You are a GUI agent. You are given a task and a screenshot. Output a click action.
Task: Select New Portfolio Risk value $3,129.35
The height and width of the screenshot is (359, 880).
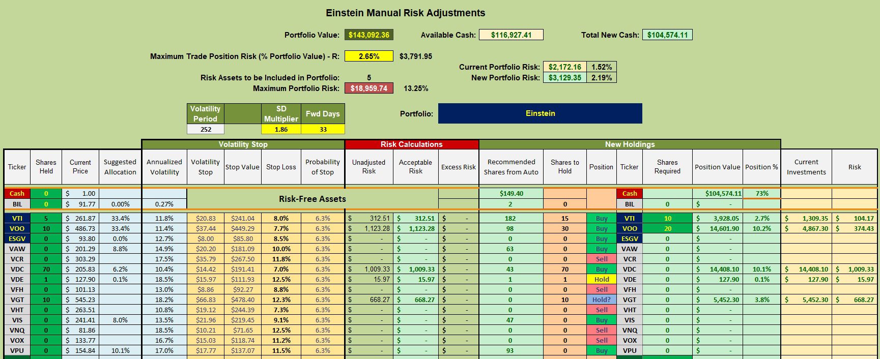pyautogui.click(x=565, y=78)
